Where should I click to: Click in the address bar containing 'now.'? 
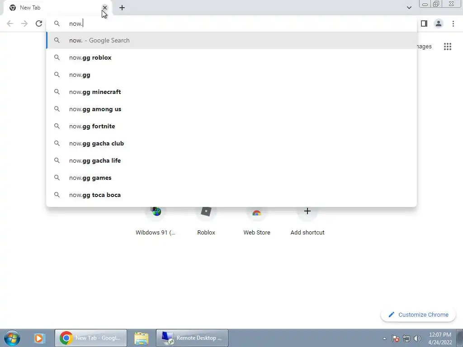pos(231,23)
